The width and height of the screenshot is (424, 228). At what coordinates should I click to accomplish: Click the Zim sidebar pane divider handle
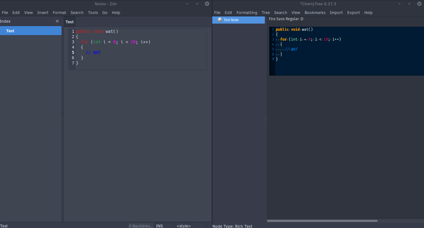click(62, 119)
